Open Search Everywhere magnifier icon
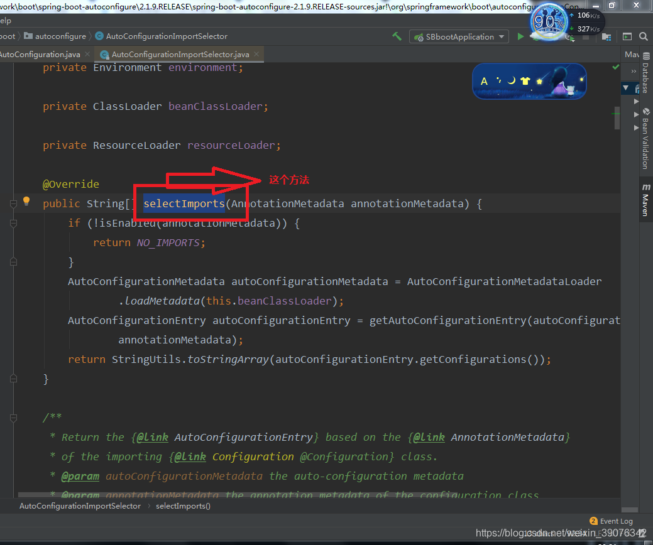653x545 pixels. click(643, 36)
